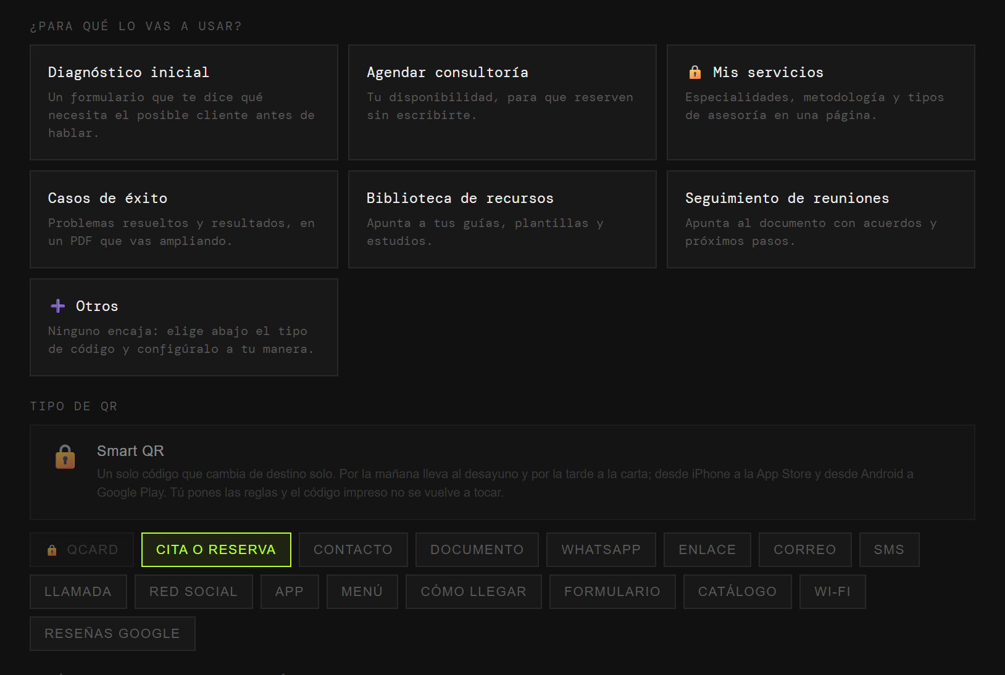The image size is (1005, 675).
Task: Pick the Casos de éxito card
Action: click(x=184, y=220)
